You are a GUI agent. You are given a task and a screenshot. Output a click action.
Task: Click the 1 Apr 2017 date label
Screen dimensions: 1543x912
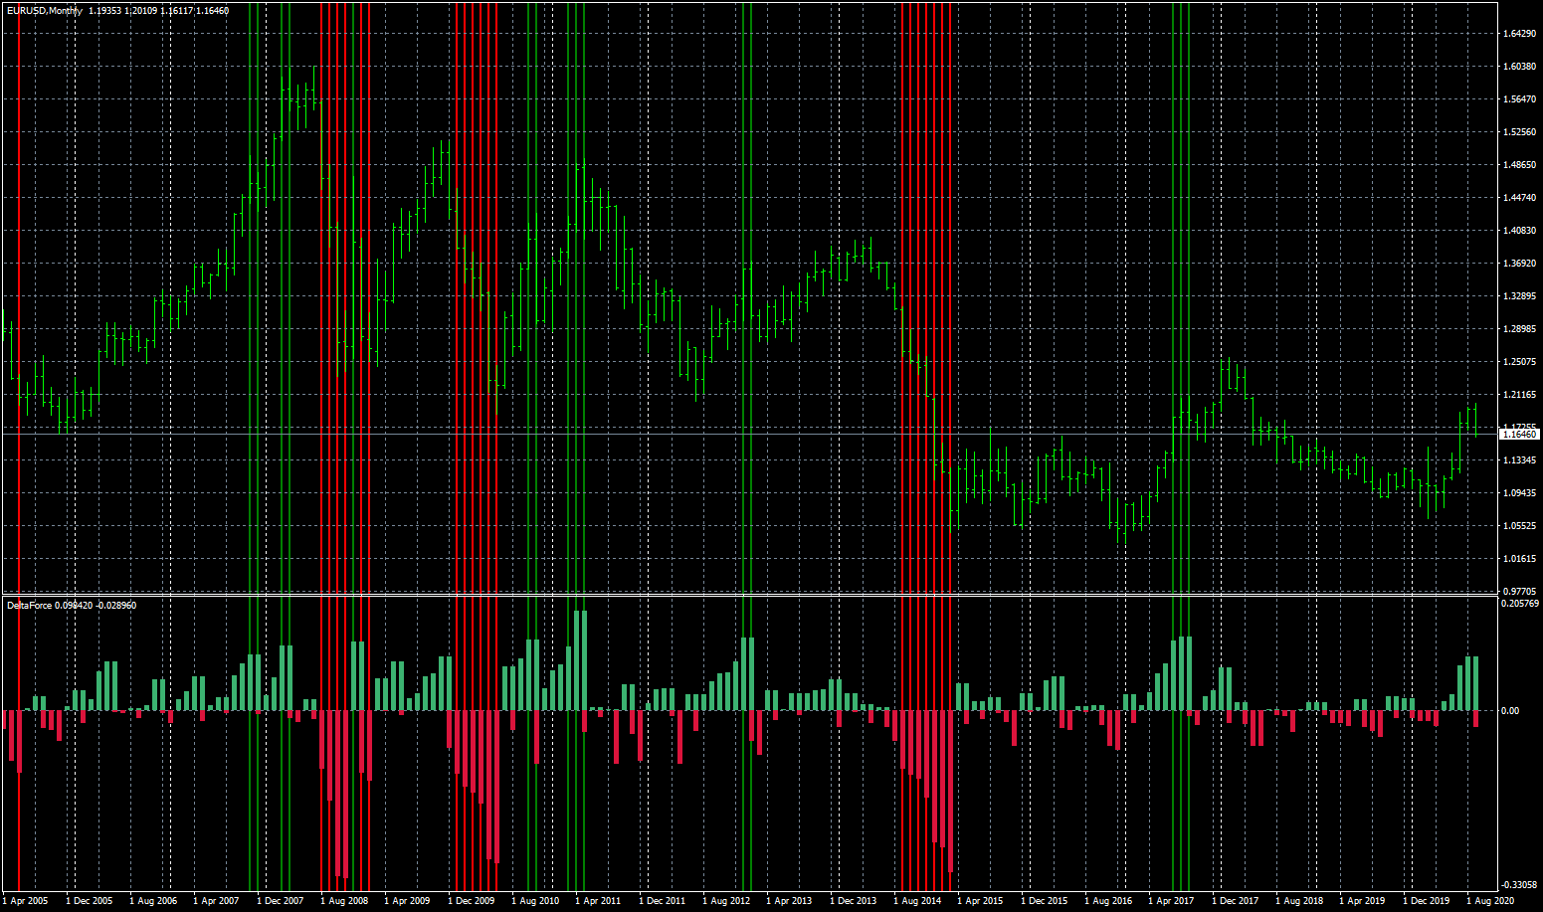click(1171, 901)
